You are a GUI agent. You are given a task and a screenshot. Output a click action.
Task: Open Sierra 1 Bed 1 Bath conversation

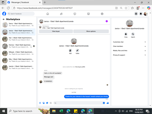pos(19,25)
